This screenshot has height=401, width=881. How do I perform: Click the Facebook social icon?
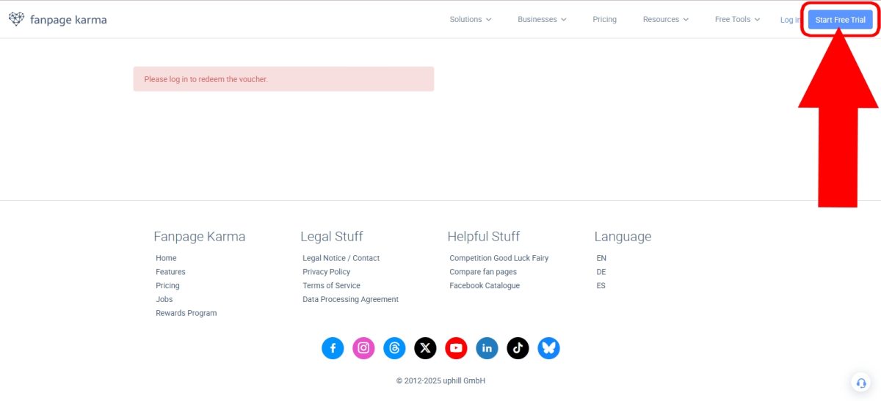(x=333, y=347)
